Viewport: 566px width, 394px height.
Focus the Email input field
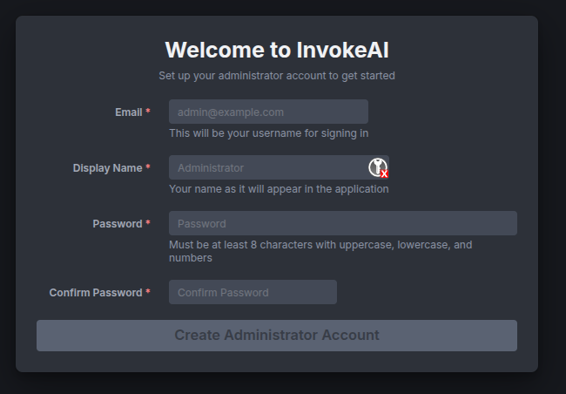coord(268,112)
